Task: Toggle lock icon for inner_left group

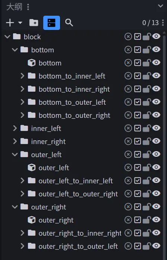Action: tap(146, 128)
